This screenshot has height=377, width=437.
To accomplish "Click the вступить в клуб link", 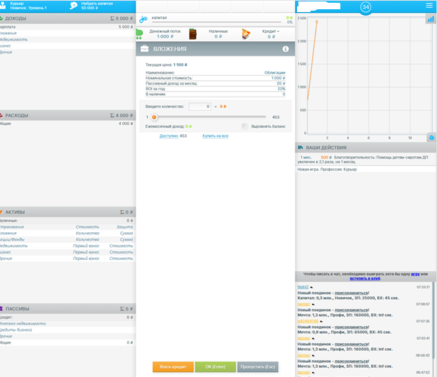I will tap(365, 278).
